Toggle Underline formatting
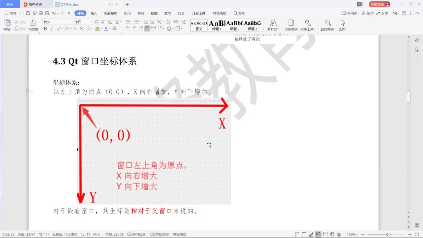 pyautogui.click(x=58, y=29)
